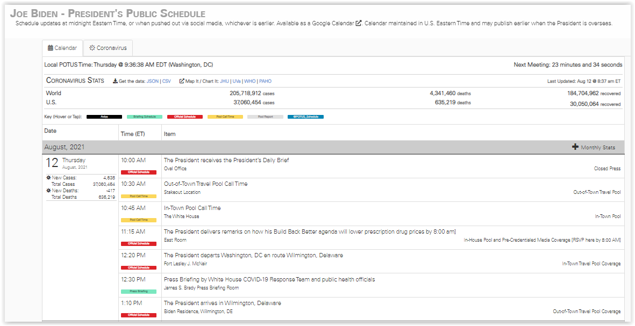Click the virus icon beside New Cases

pyautogui.click(x=48, y=178)
